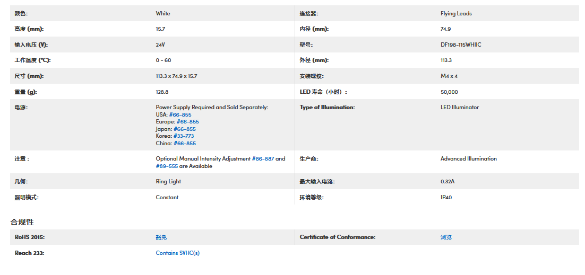Open the USA power supply #66-855 link
Screen dimensions: 585x275
coord(180,115)
